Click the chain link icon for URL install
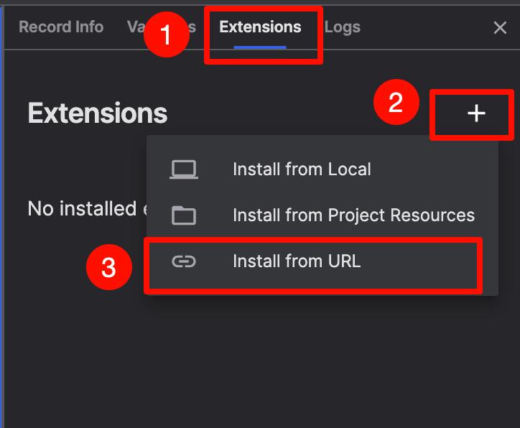520x428 pixels. pos(184,261)
